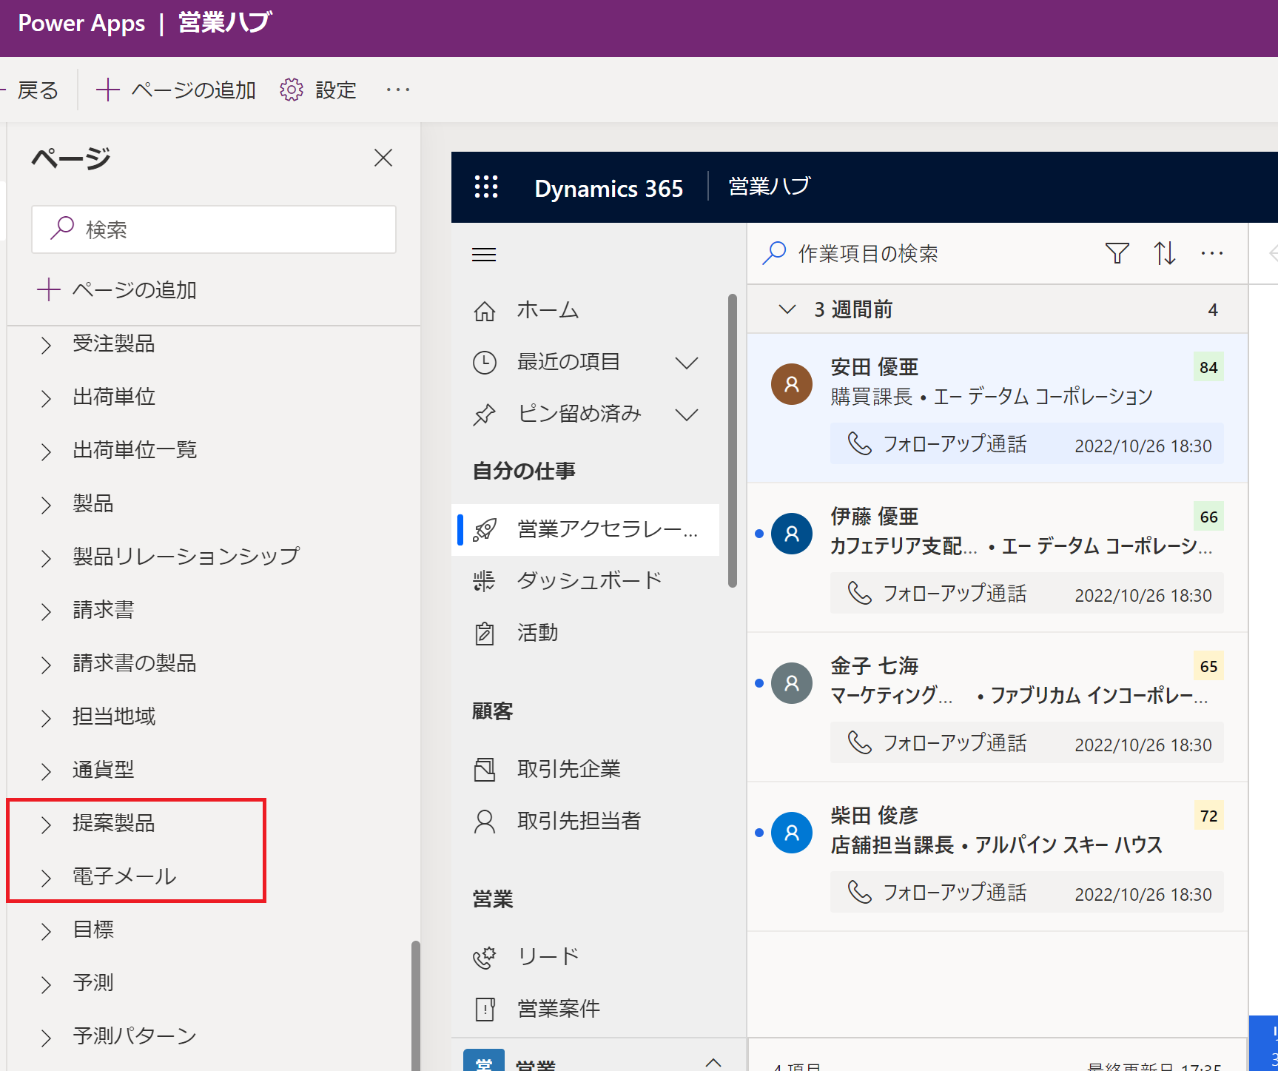Viewport: 1278px width, 1071px height.
Task: Click the settings gear icon
Action: point(292,90)
